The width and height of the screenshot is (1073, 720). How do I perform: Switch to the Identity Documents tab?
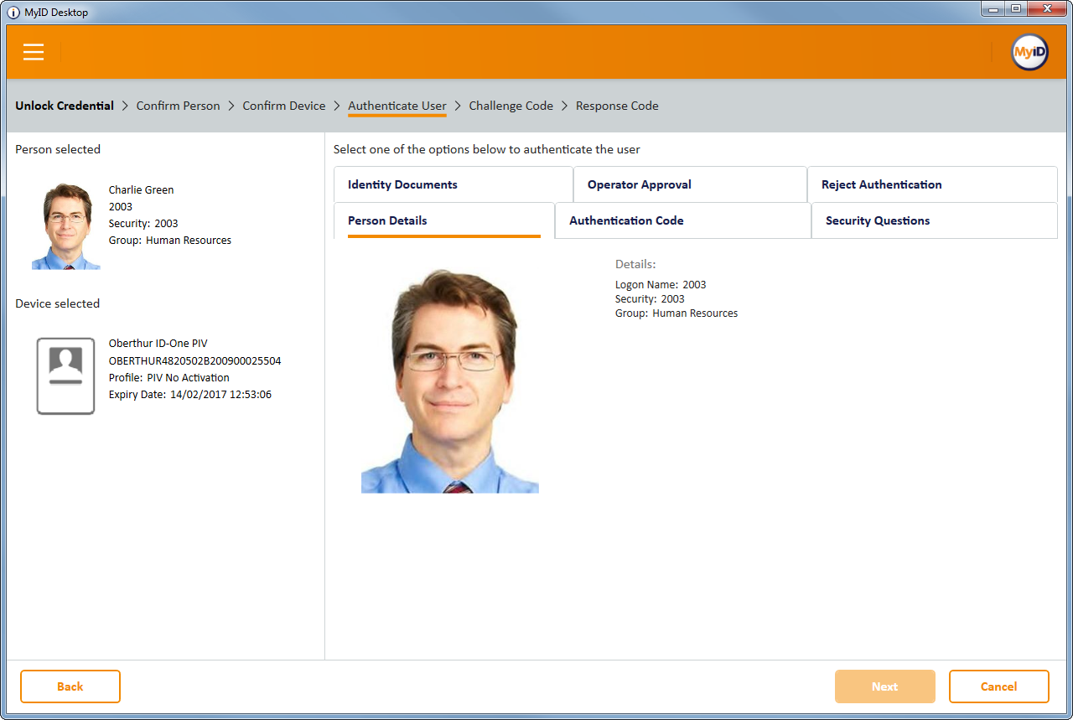(x=453, y=184)
